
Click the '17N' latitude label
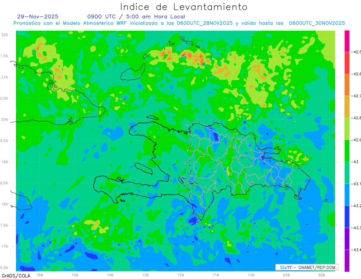click(4, 246)
